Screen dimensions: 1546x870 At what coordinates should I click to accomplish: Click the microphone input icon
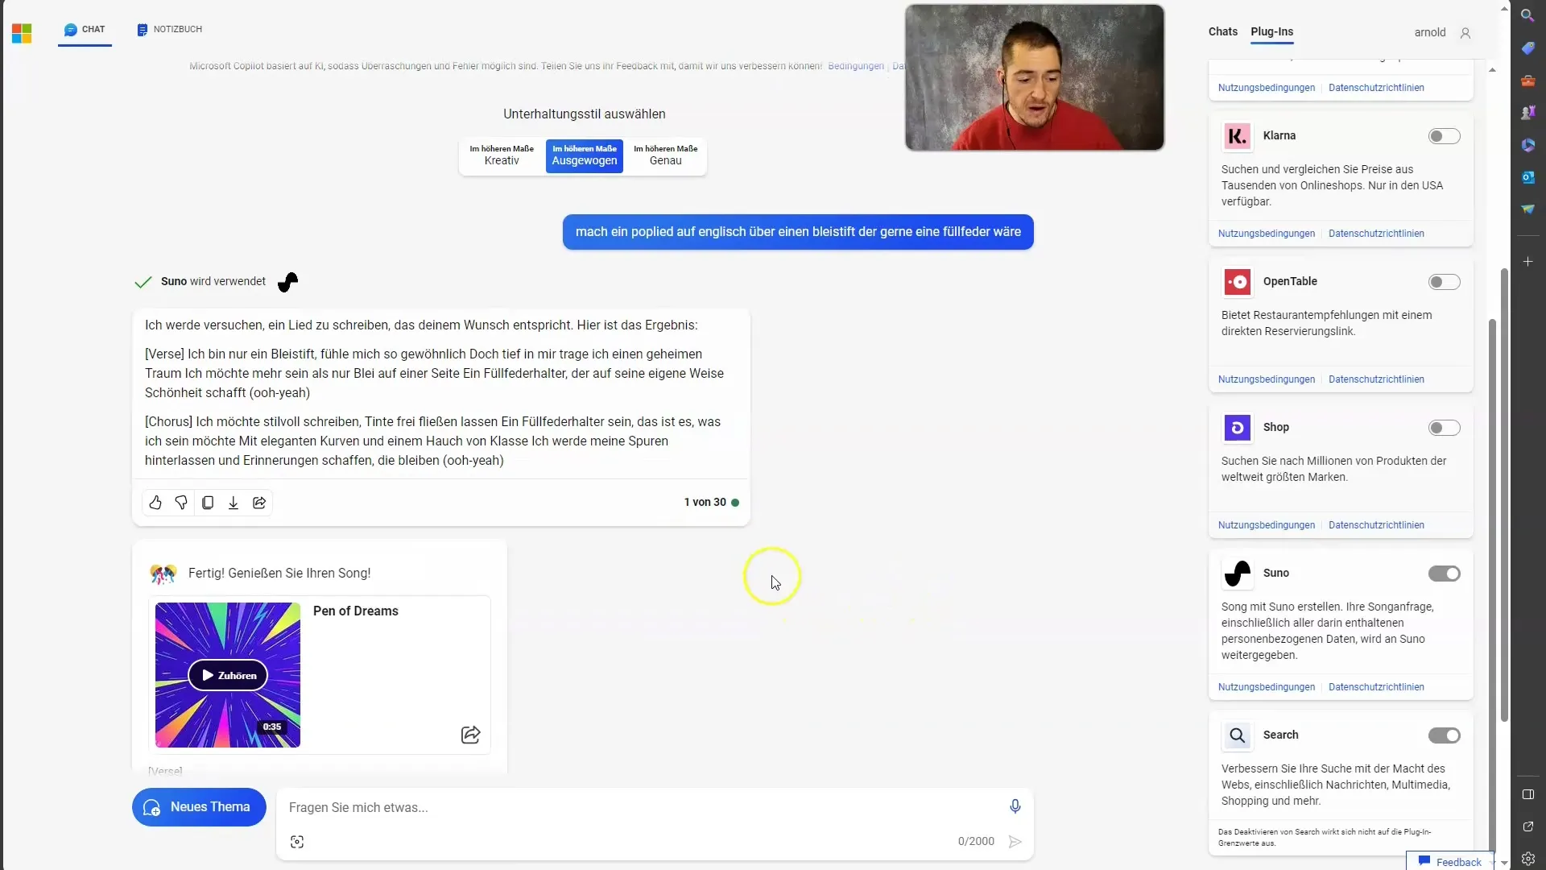[x=1014, y=806]
